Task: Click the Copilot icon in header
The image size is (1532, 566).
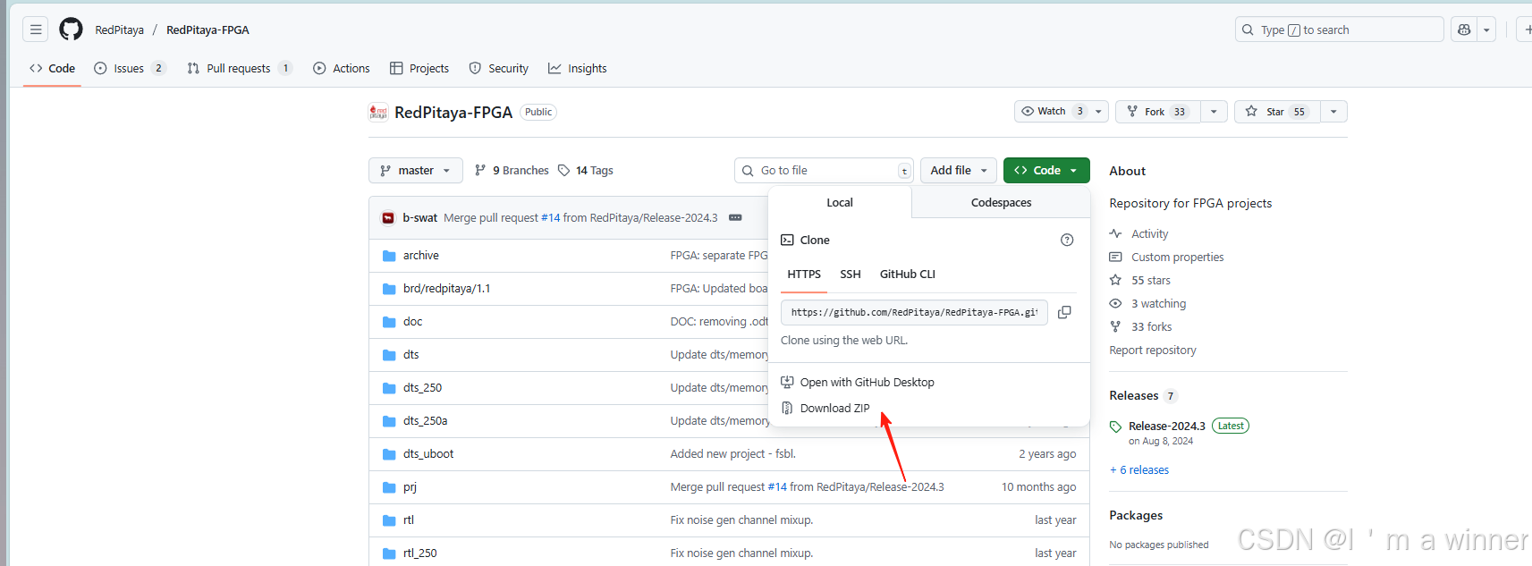Action: click(1464, 30)
